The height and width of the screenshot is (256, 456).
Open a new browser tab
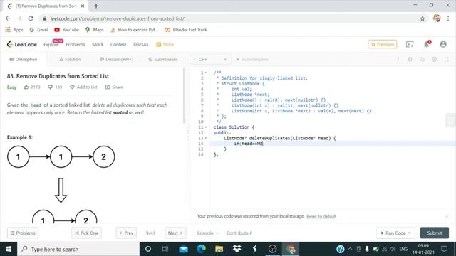96,6
